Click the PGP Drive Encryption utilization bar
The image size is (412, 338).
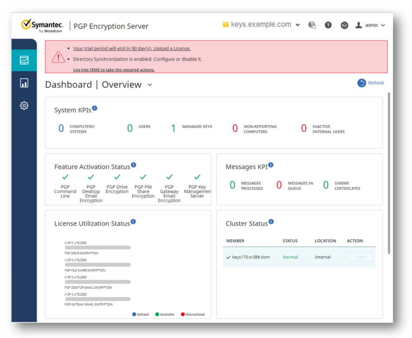(98, 248)
